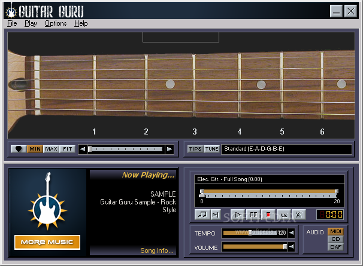Pause playback with the pause button
The height and width of the screenshot is (266, 363).
253,215
